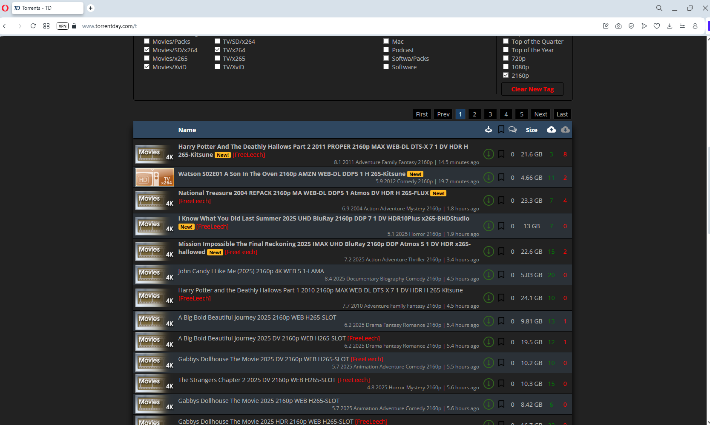
Task: Check the 720p filter checkbox
Action: (506, 58)
